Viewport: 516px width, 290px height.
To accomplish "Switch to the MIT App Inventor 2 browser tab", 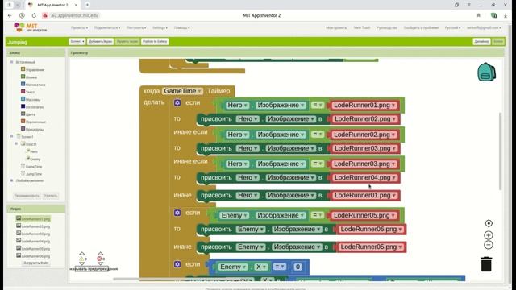I will pos(52,5).
